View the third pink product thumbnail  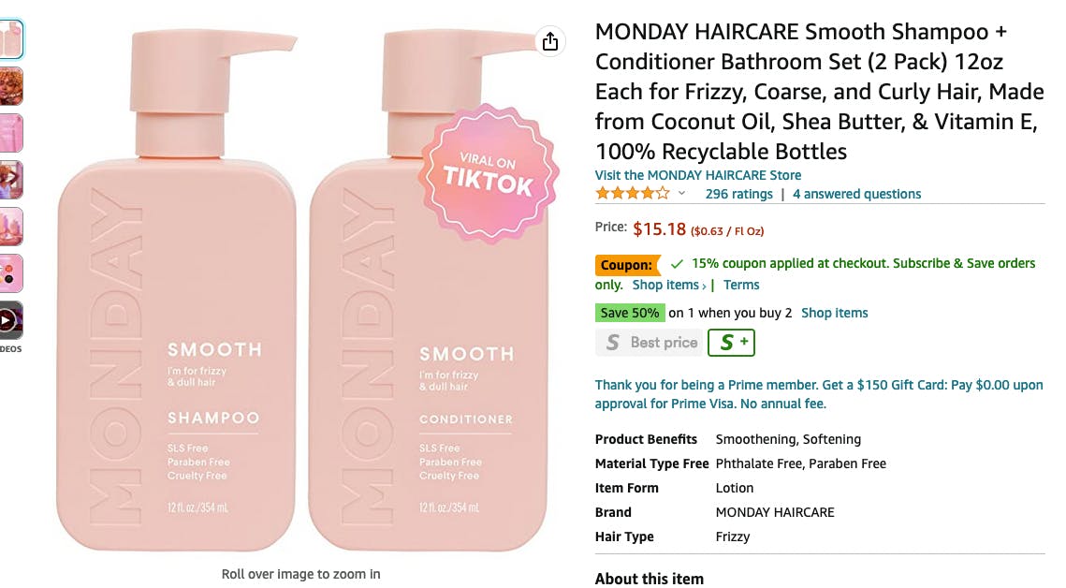tap(10, 133)
